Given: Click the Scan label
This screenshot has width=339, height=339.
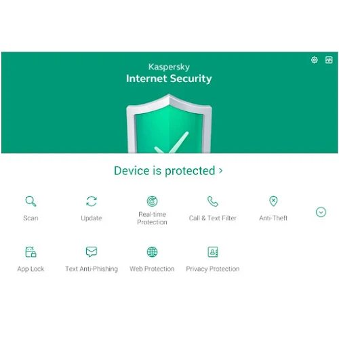Looking at the screenshot, I should pos(31,218).
